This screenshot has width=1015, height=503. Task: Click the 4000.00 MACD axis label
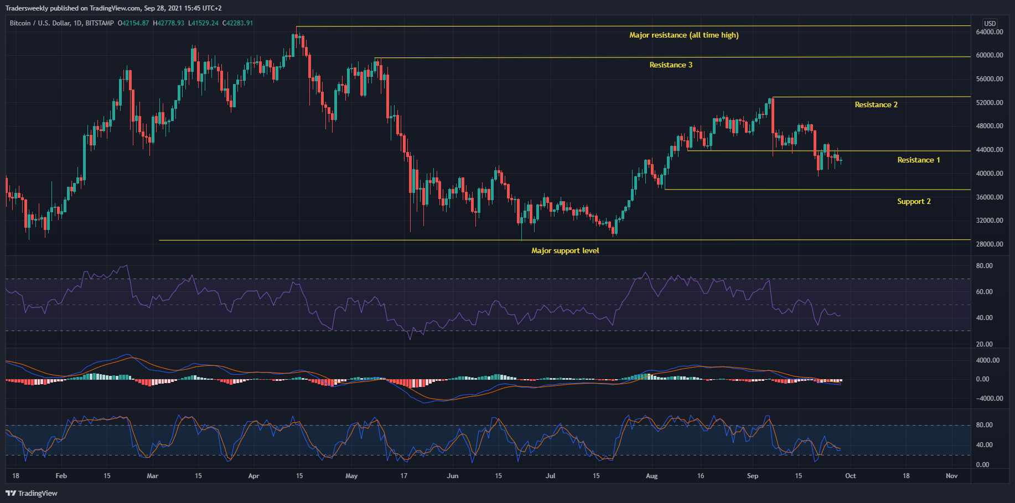click(x=988, y=360)
